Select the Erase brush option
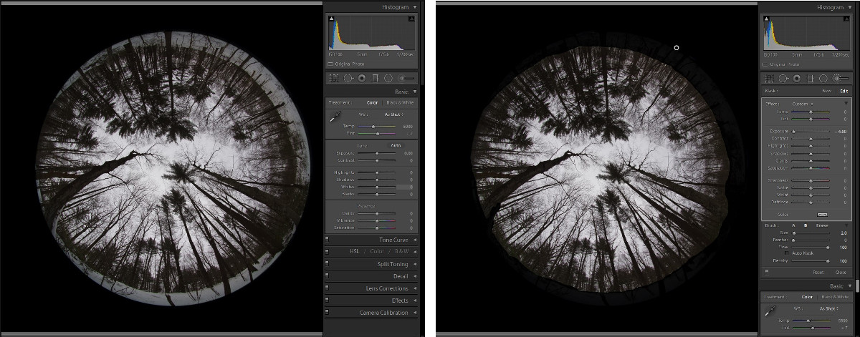This screenshot has width=860, height=337. click(x=823, y=225)
